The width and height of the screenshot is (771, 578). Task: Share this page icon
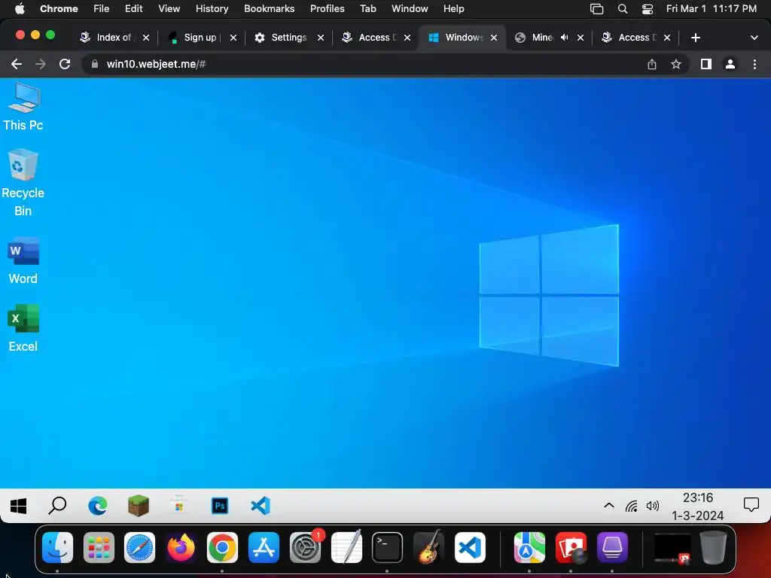coord(652,64)
